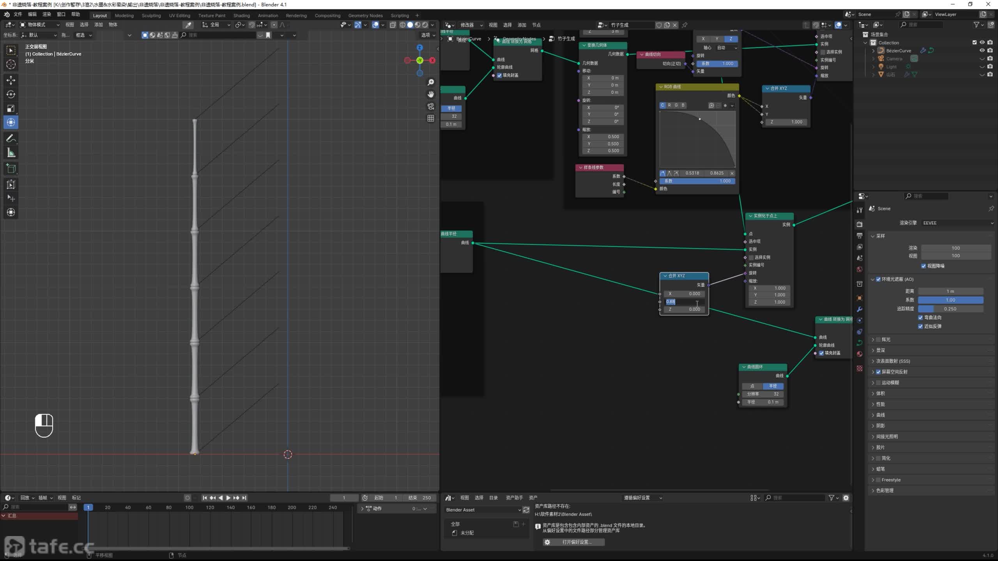Click the 打开偏好设置 button
The image size is (998, 561).
tap(573, 542)
